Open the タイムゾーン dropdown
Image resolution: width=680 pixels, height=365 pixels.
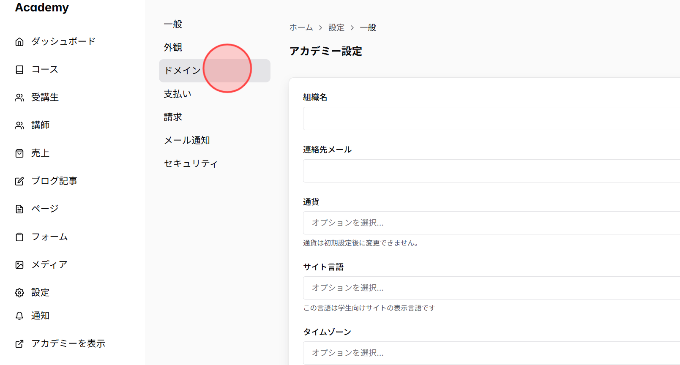492,353
